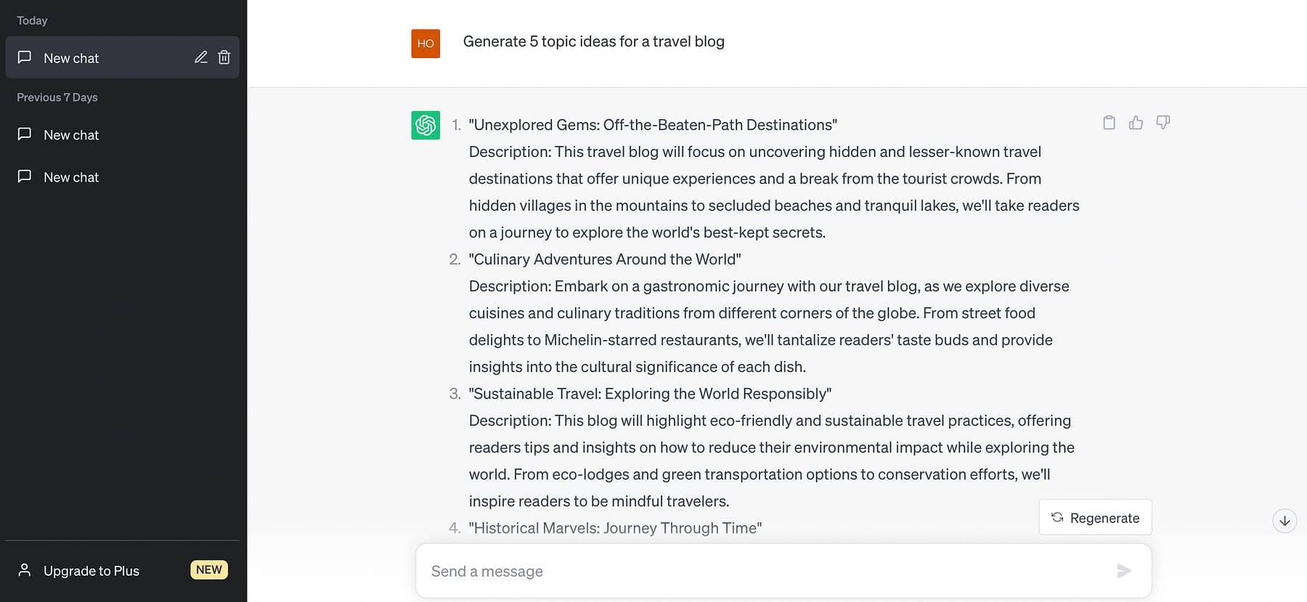Click the Previous 7 Days section label

pyautogui.click(x=57, y=97)
